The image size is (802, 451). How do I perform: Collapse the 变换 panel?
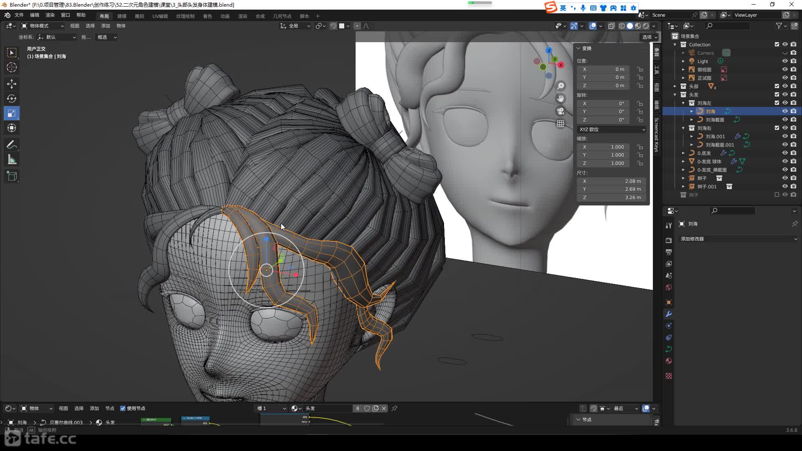pyautogui.click(x=579, y=48)
